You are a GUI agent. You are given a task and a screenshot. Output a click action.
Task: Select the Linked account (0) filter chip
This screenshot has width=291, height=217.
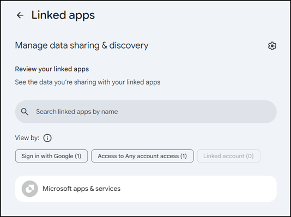(228, 156)
